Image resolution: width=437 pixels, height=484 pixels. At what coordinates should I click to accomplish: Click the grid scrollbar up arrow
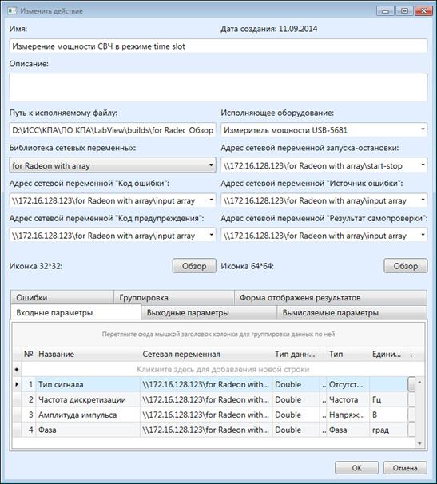point(419,382)
